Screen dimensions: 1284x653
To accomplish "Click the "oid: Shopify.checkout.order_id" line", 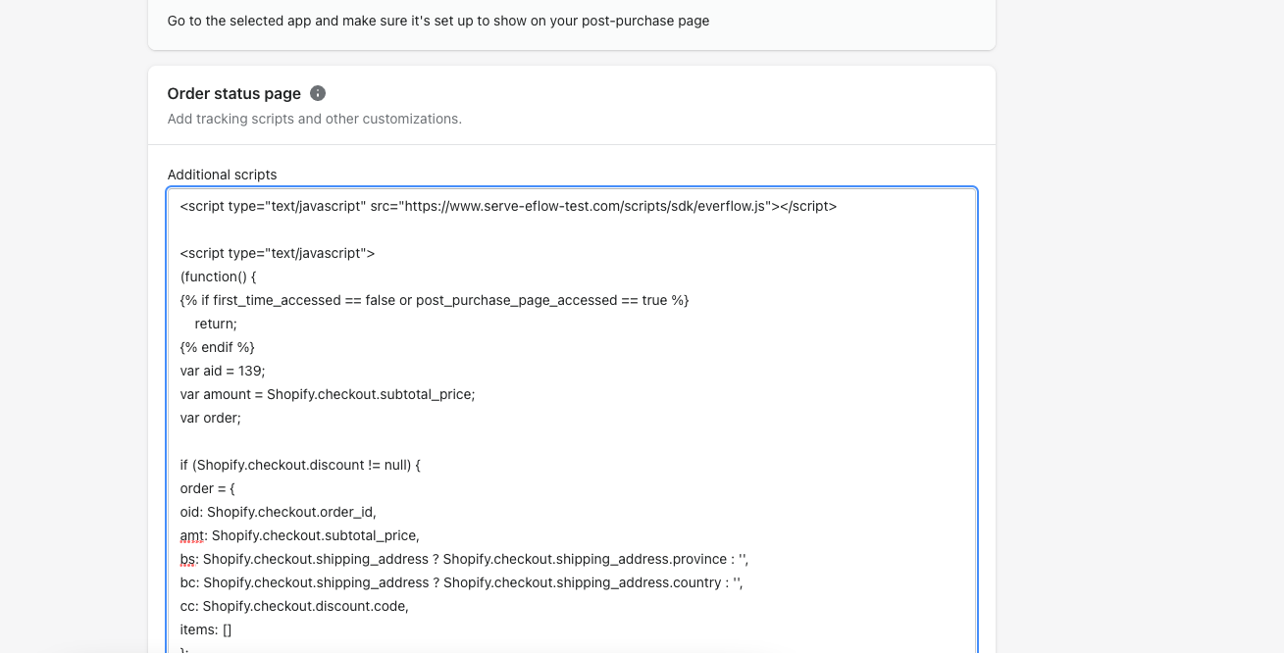I will [x=279, y=512].
